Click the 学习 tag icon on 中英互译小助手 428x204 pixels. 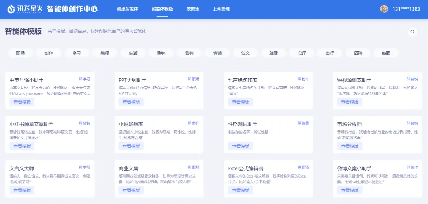coord(80,79)
